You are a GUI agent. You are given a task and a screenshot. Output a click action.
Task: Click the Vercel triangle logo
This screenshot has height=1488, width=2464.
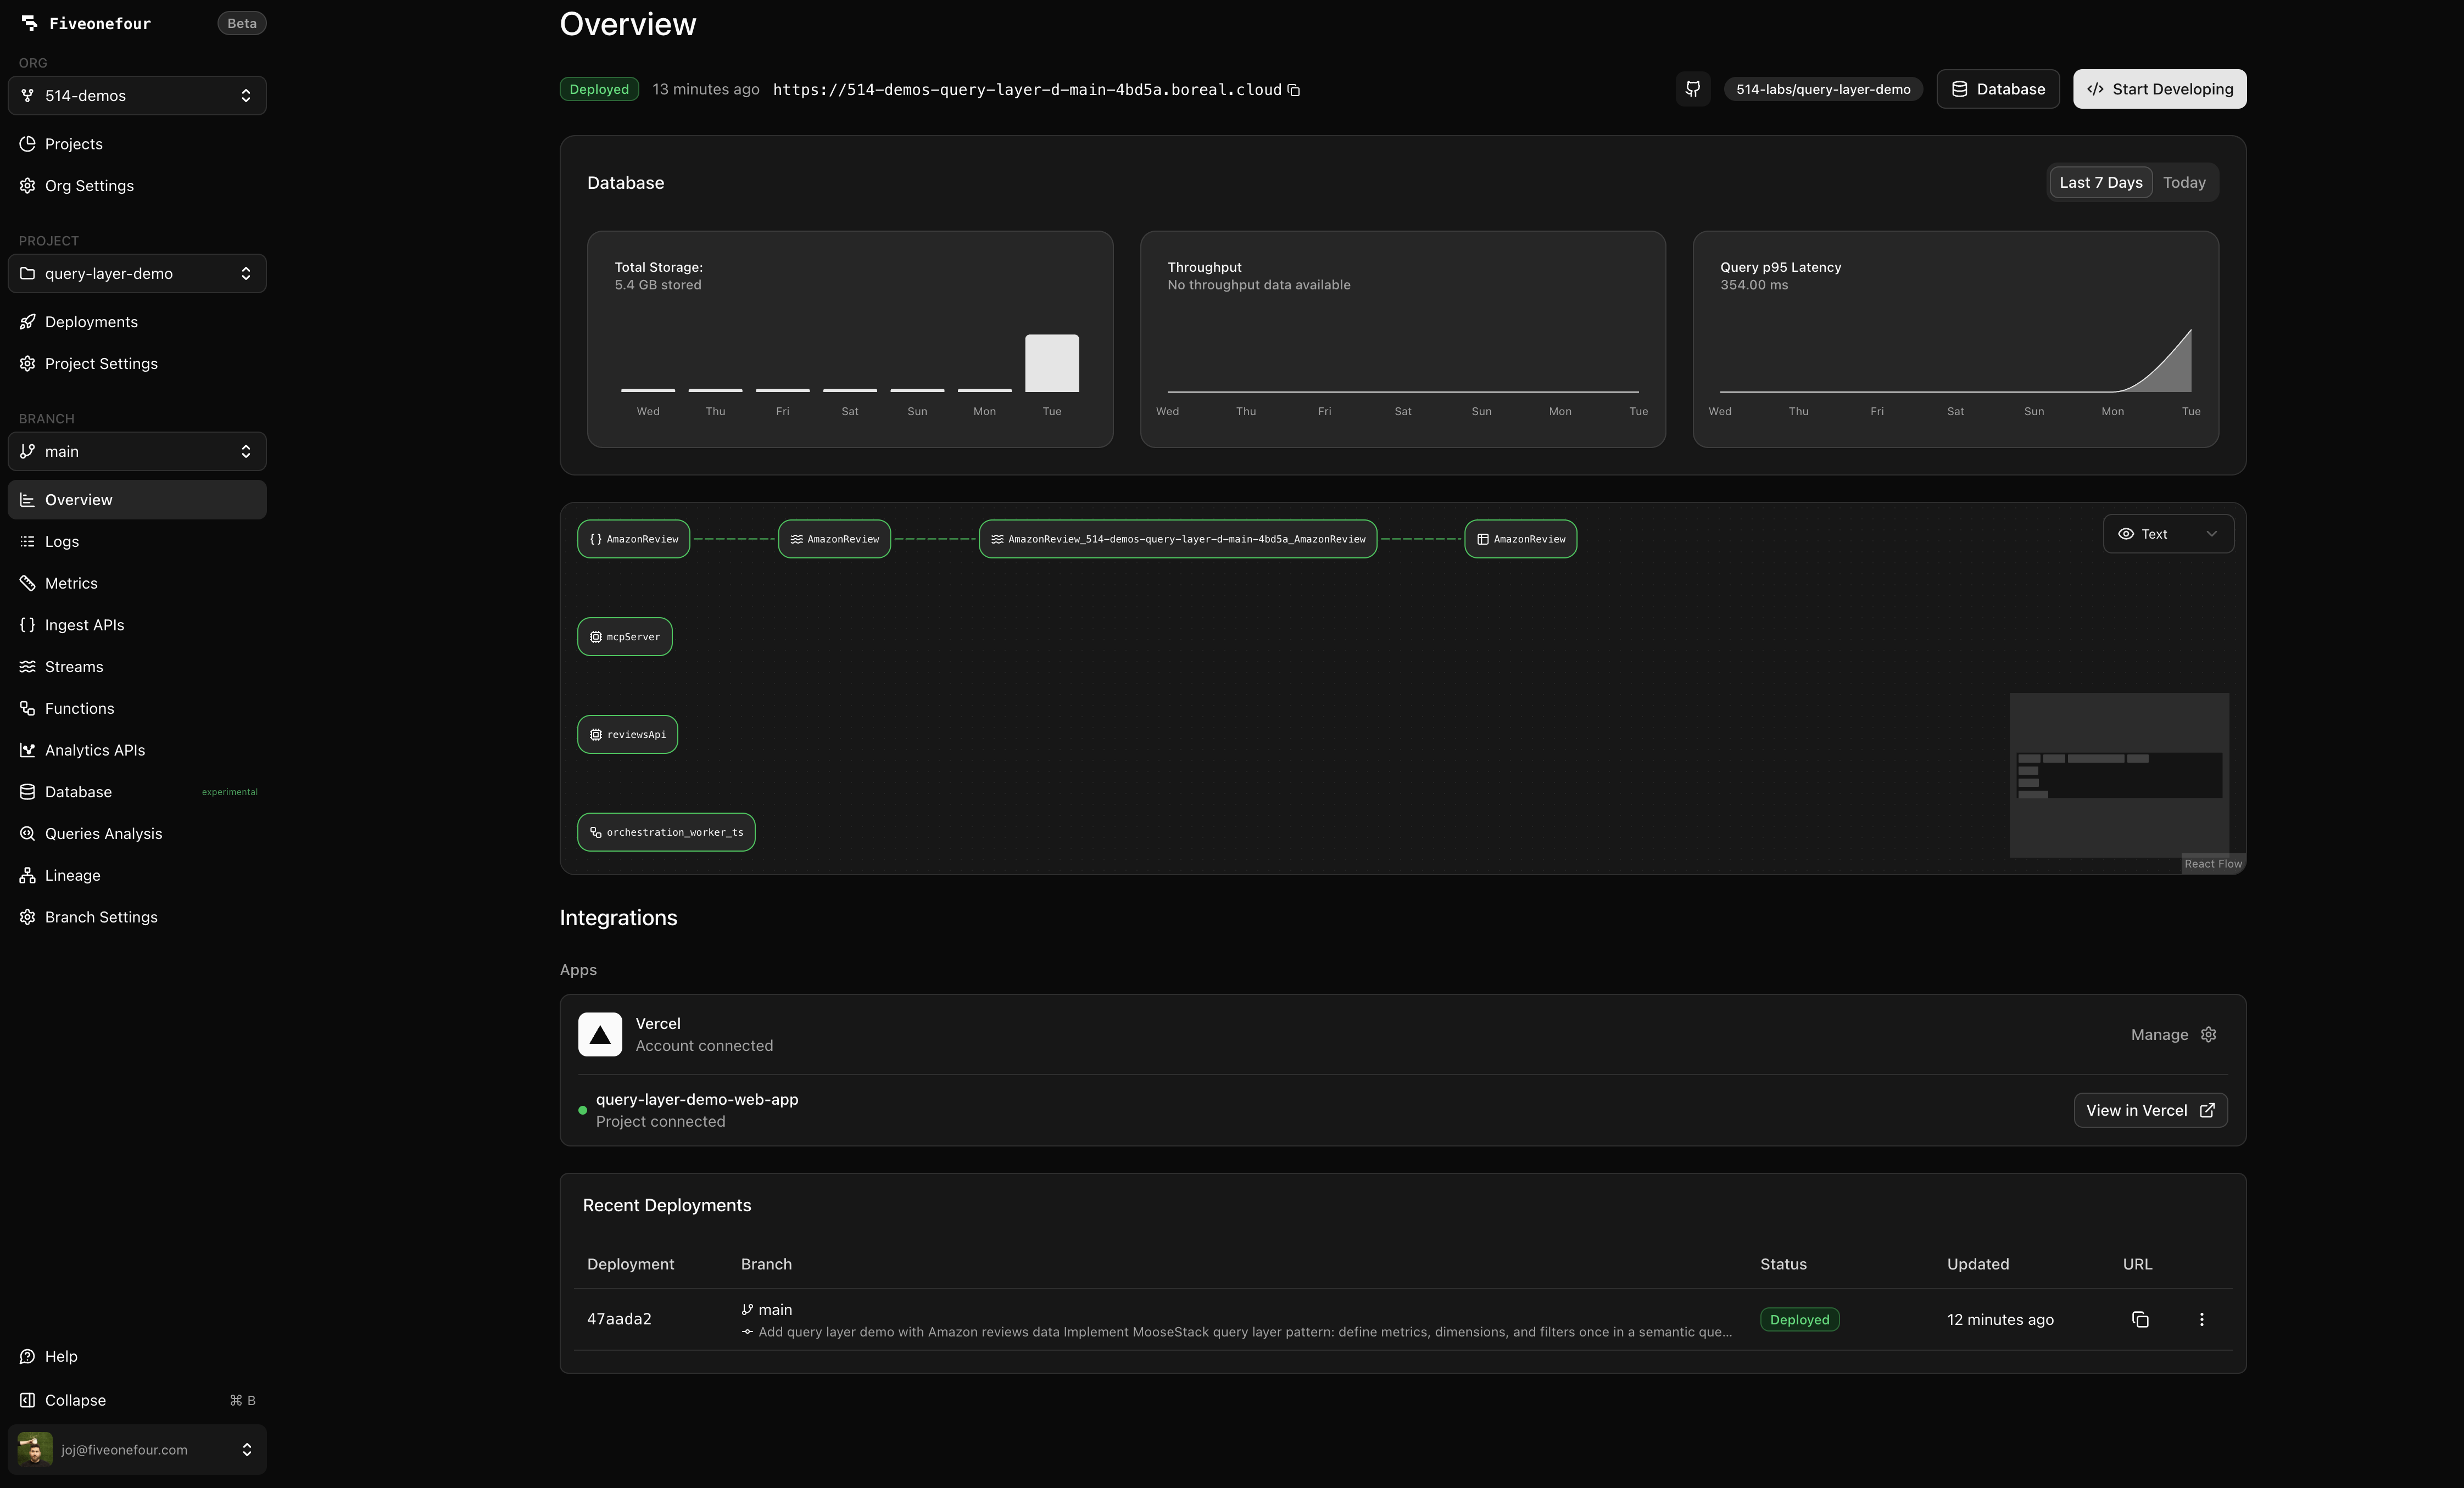click(x=600, y=1034)
